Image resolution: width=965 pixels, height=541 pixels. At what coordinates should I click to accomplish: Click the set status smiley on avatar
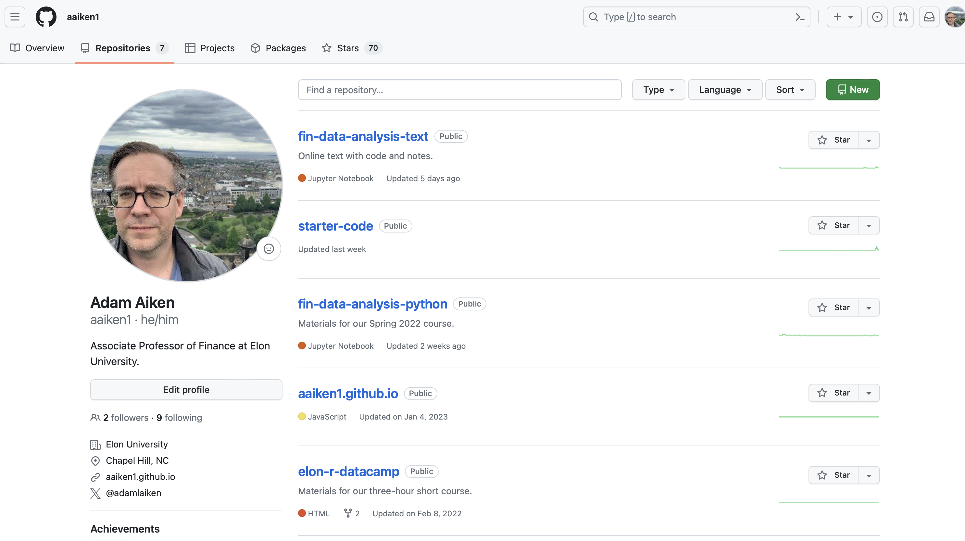(269, 249)
